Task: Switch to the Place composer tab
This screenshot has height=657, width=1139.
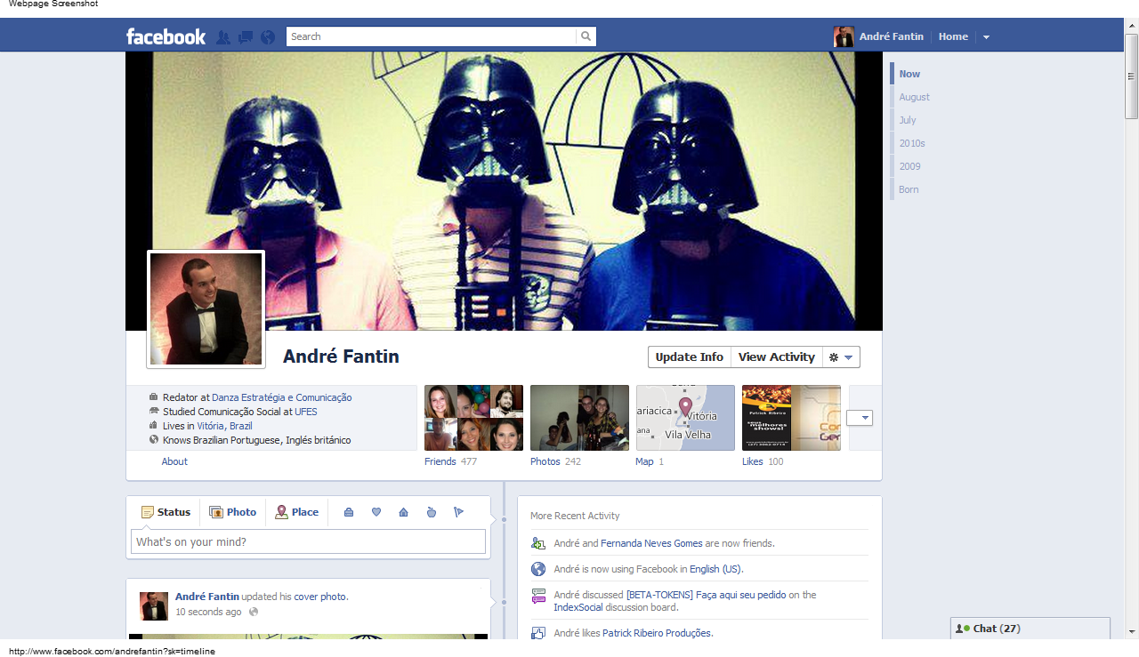Action: tap(296, 512)
